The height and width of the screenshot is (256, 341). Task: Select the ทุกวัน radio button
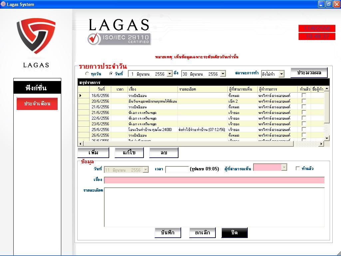pos(87,74)
